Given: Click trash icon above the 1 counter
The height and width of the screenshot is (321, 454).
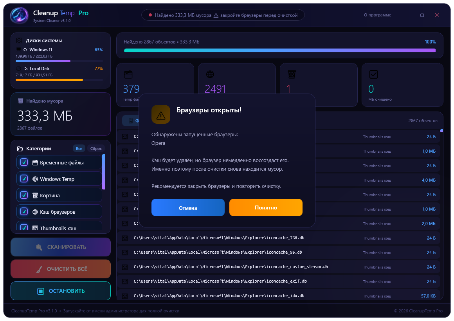Looking at the screenshot, I should point(292,74).
